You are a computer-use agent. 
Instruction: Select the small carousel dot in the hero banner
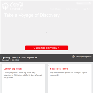(x=47, y=33)
